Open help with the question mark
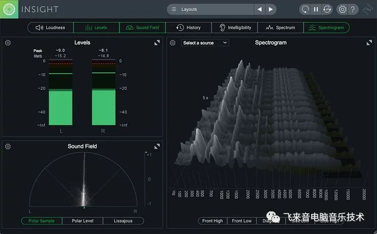This screenshot has height=234, width=377. tap(353, 10)
